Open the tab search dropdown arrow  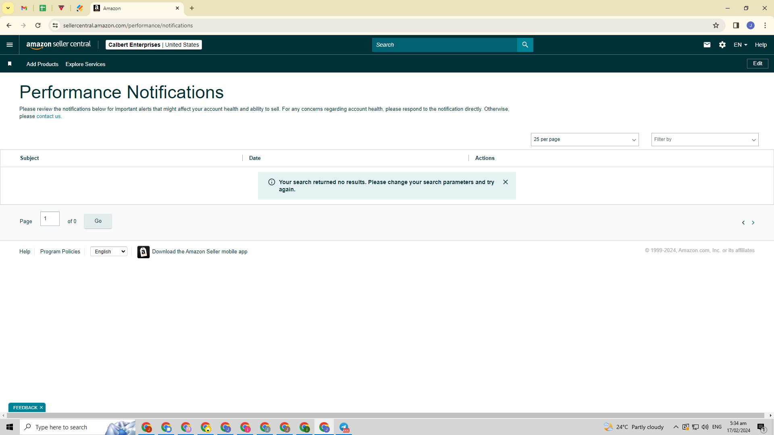pyautogui.click(x=8, y=8)
